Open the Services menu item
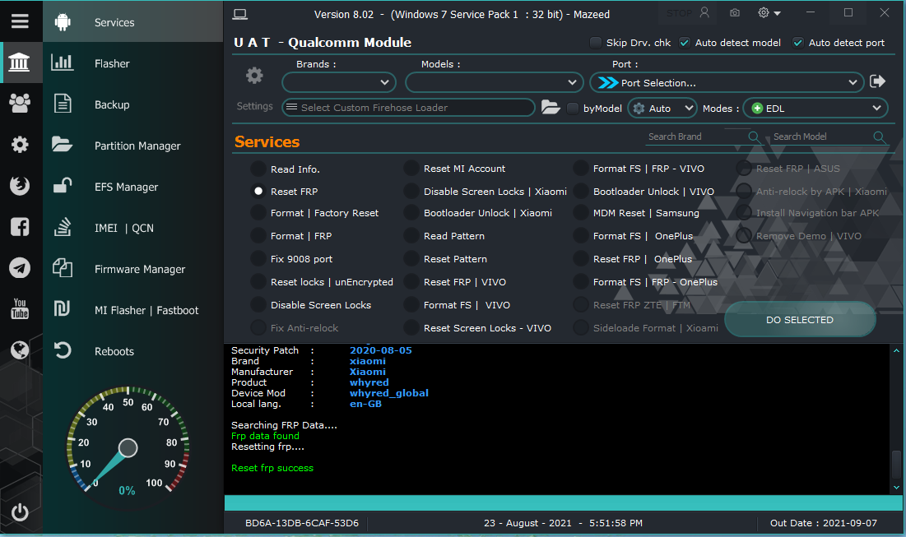The width and height of the screenshot is (906, 537). pos(132,22)
